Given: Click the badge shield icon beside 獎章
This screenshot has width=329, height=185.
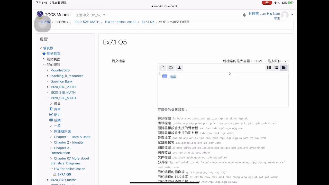Looking at the screenshot, I should 51,109.
